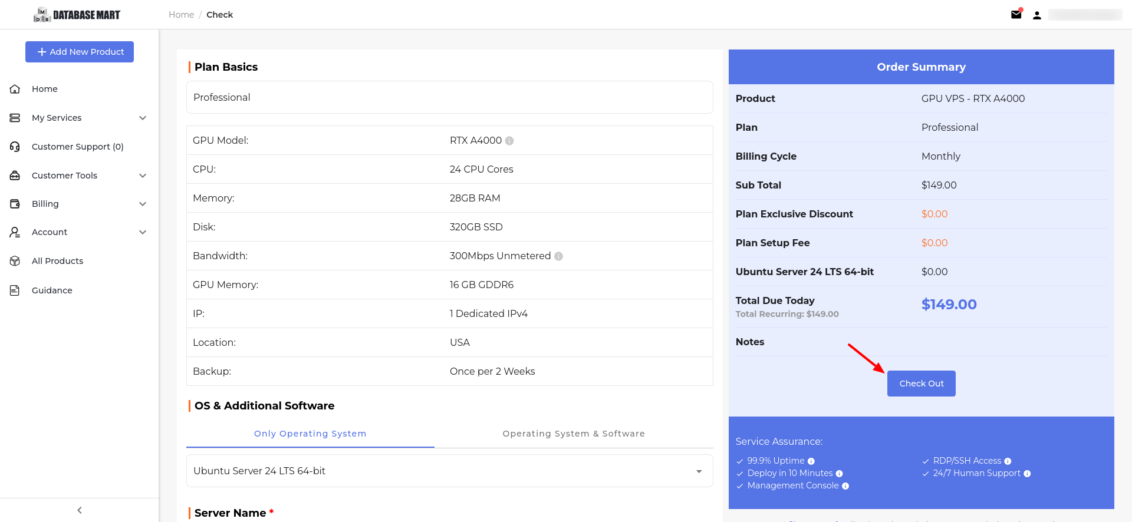Click the Order Summary header
This screenshot has width=1132, height=522.
pyautogui.click(x=921, y=67)
